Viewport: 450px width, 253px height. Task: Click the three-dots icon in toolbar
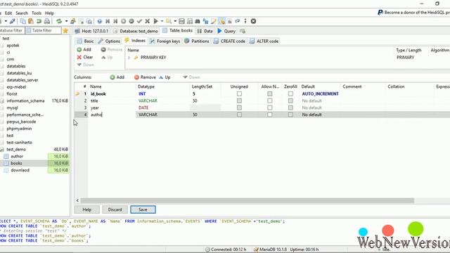(x=245, y=21)
